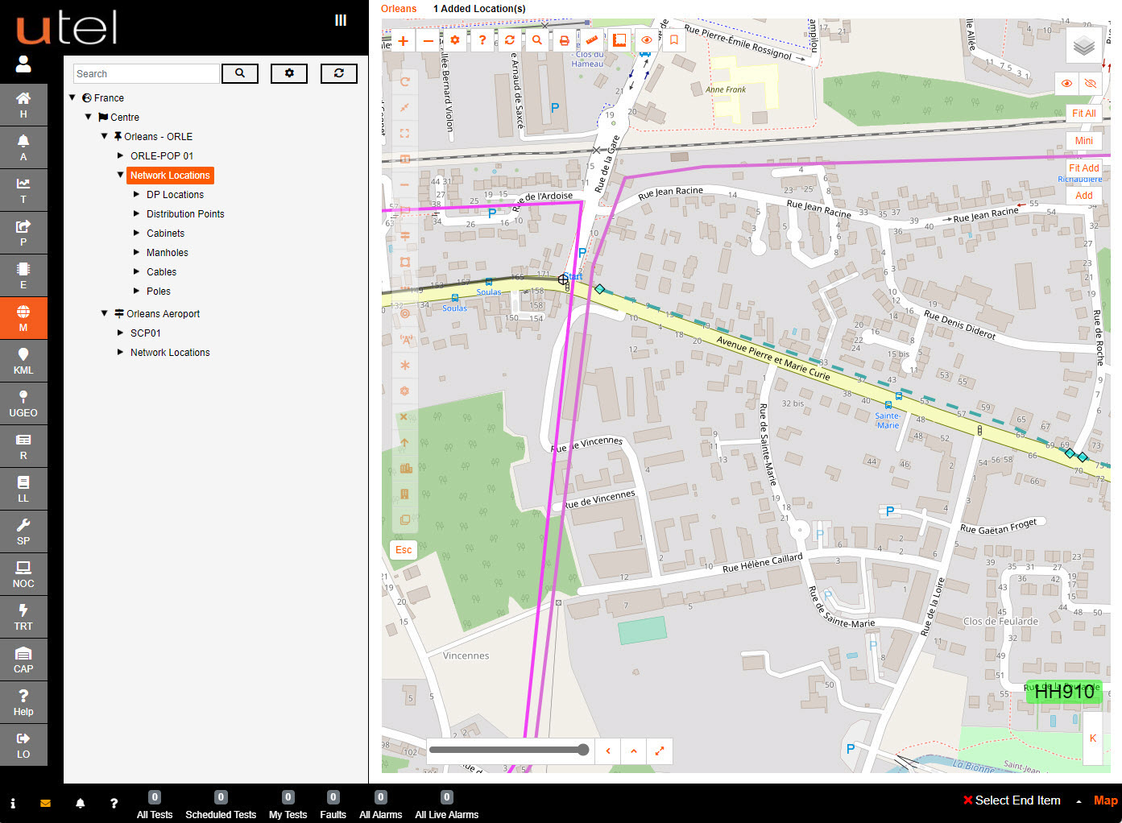Viewport: 1122px width, 823px height.
Task: Select the ruler measure tool
Action: coord(592,40)
